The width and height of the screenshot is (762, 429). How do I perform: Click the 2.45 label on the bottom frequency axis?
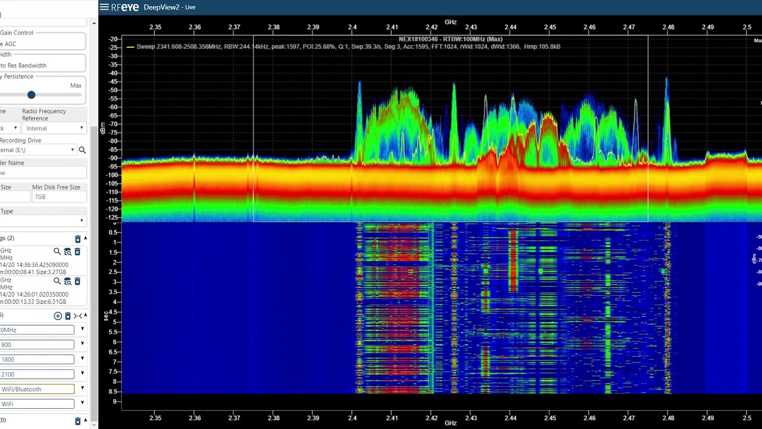(x=550, y=418)
